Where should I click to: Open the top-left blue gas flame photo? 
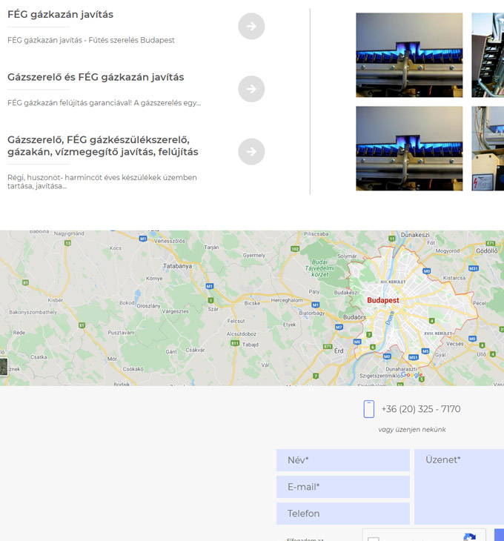(x=409, y=55)
